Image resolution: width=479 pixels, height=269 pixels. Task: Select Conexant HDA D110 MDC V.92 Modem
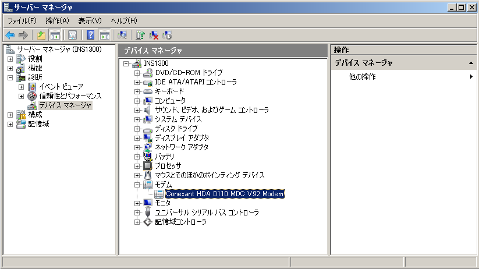click(225, 194)
